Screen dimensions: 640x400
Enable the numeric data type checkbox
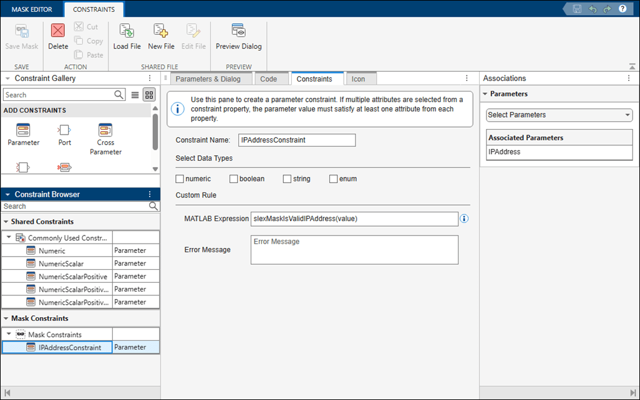click(x=180, y=179)
